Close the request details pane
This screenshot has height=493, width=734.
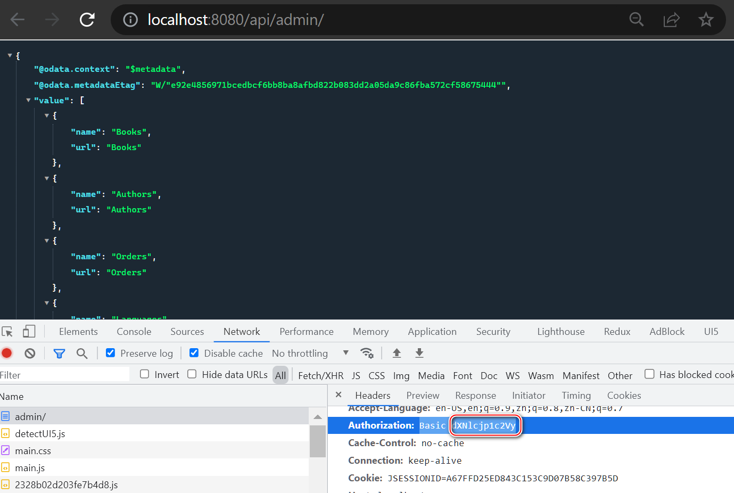pyautogui.click(x=339, y=395)
